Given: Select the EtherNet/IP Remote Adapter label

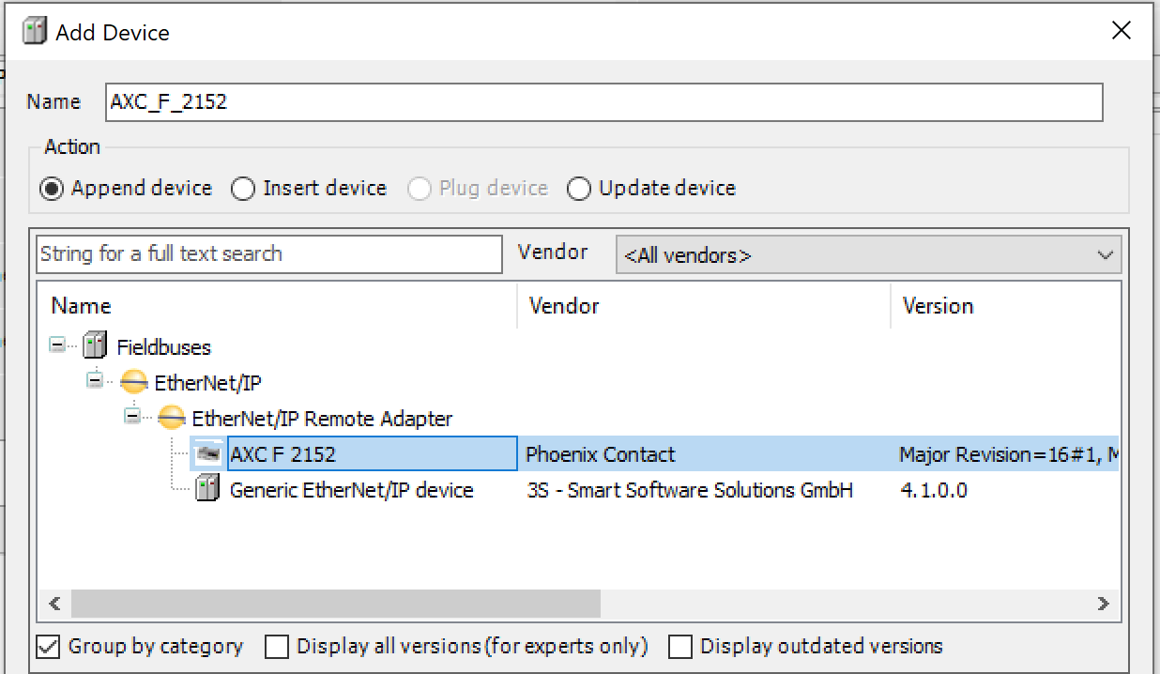Looking at the screenshot, I should point(322,419).
